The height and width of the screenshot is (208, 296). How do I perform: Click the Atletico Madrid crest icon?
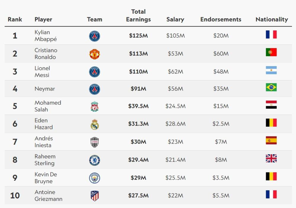pyautogui.click(x=94, y=196)
